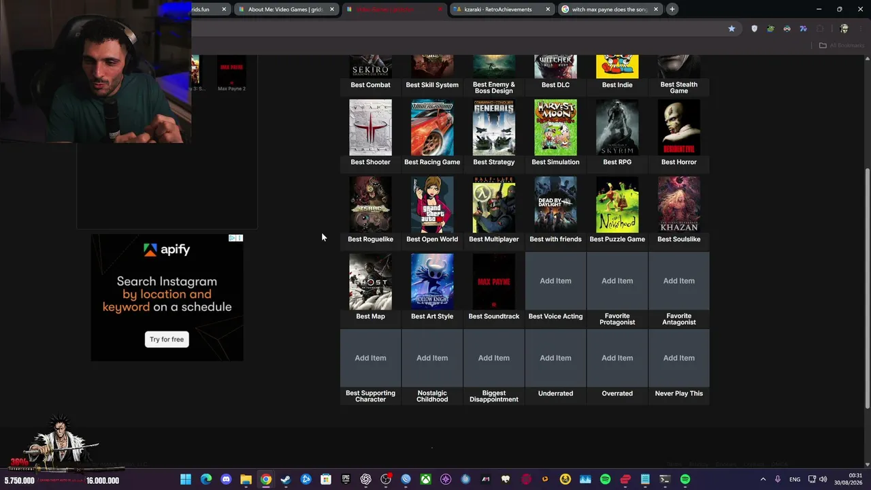Add an item for Best Supporting Character
The image size is (871, 490).
point(370,358)
